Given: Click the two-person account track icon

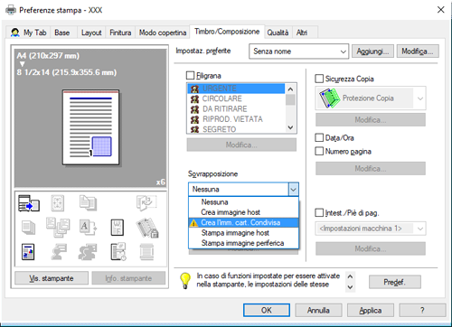Looking at the screenshot, I should click(x=88, y=252).
